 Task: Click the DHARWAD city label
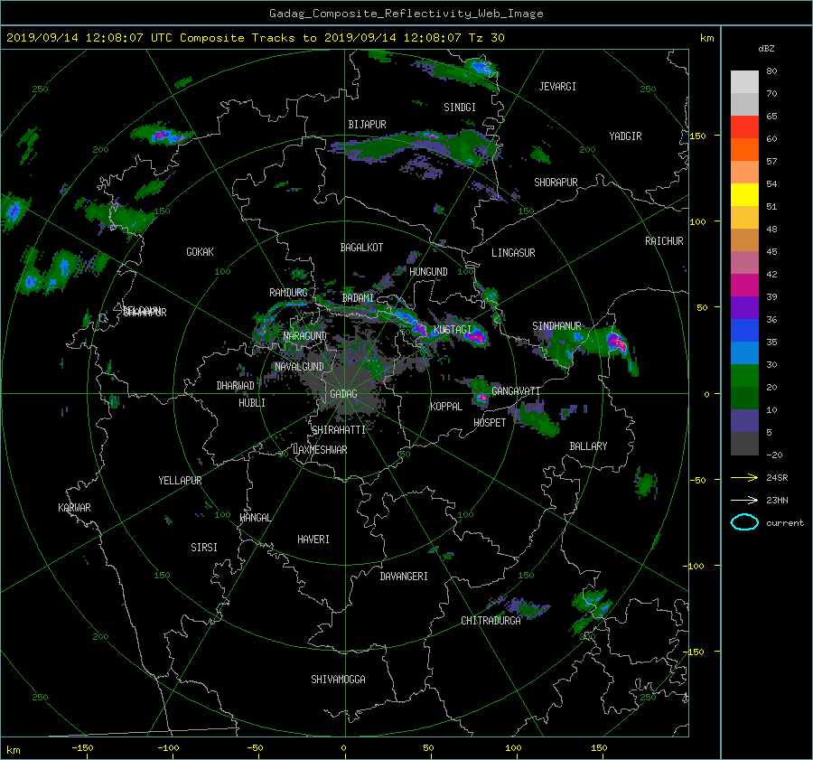(235, 386)
